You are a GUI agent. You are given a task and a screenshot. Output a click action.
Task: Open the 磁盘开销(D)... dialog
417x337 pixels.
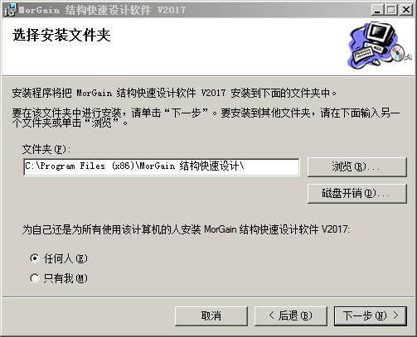(x=357, y=193)
